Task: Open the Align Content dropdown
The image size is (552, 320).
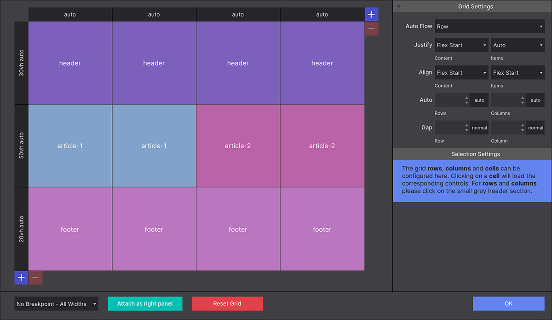Action: coord(461,73)
